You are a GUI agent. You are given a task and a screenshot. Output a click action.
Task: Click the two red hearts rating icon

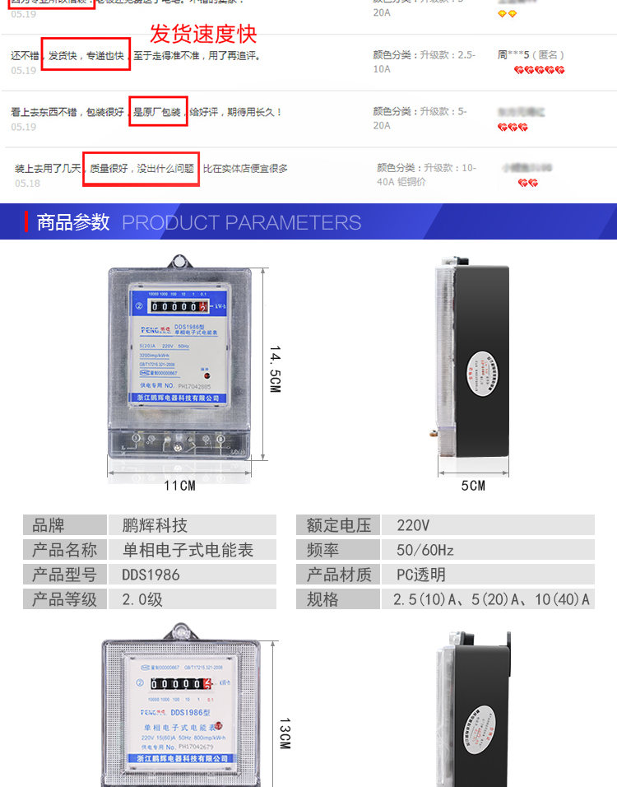(528, 183)
